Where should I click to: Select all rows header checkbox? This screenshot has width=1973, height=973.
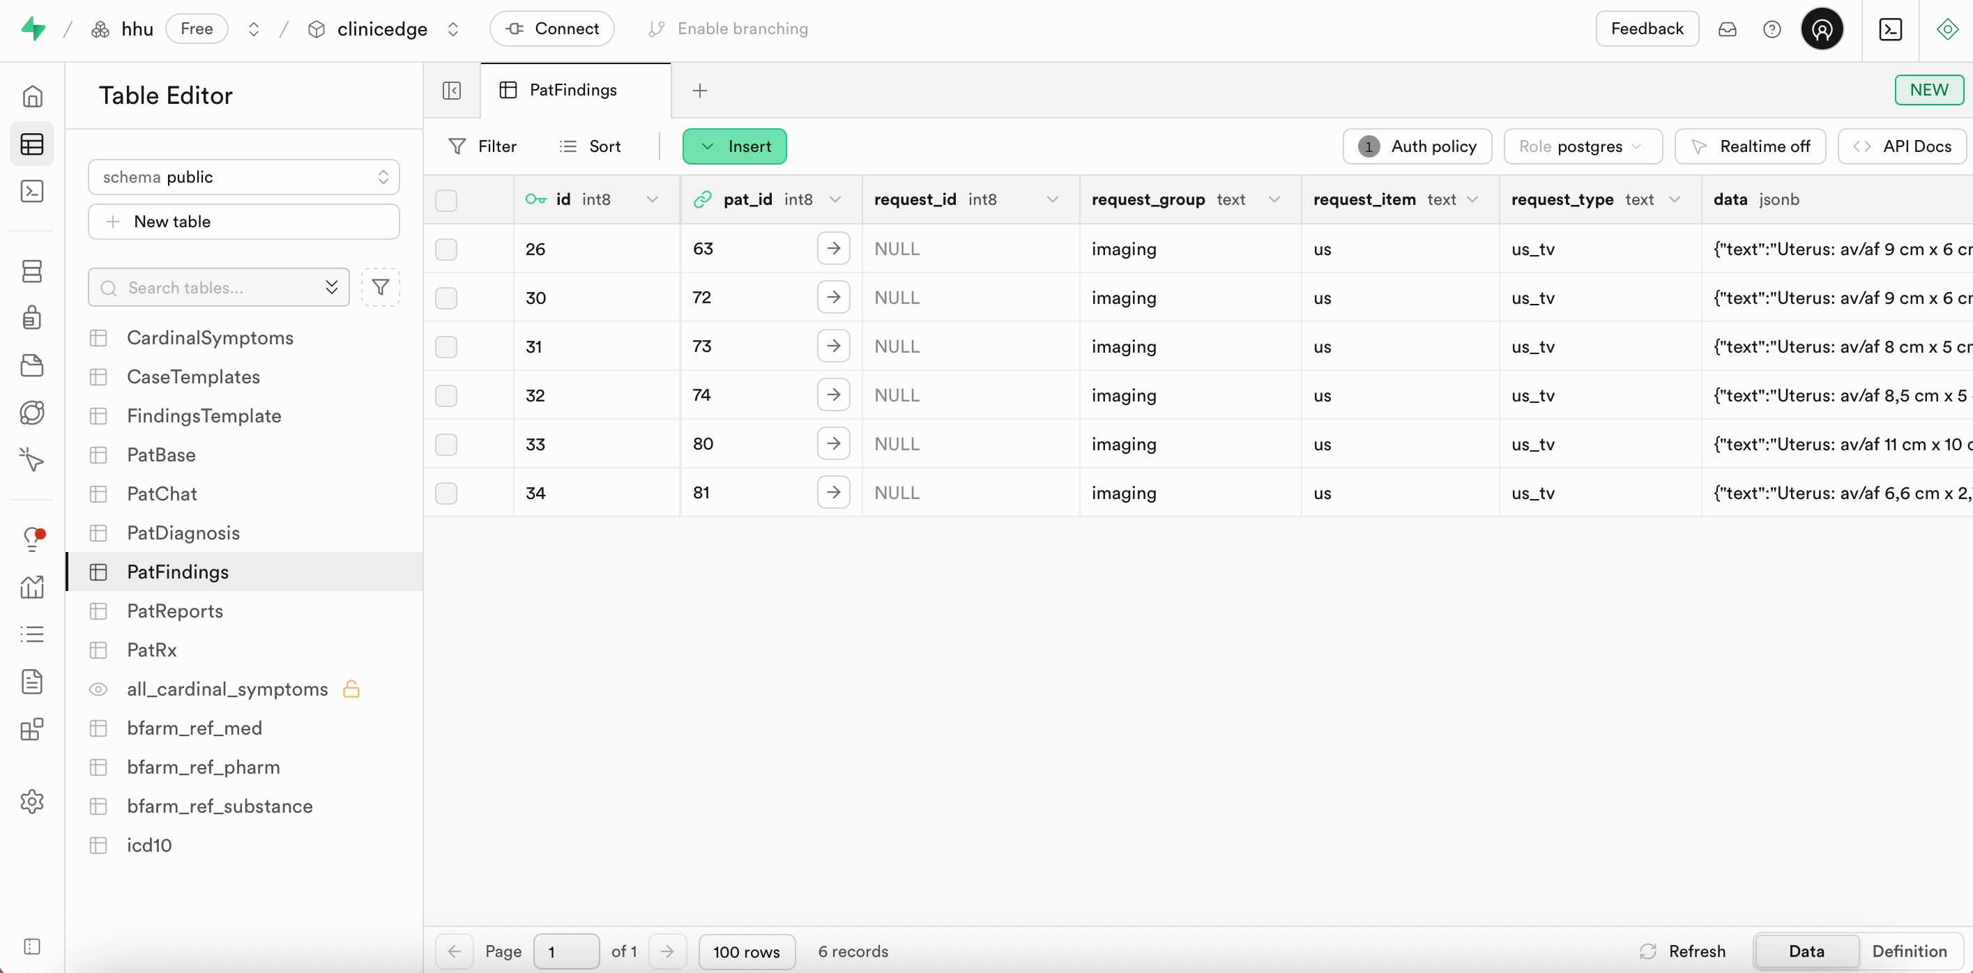[445, 200]
